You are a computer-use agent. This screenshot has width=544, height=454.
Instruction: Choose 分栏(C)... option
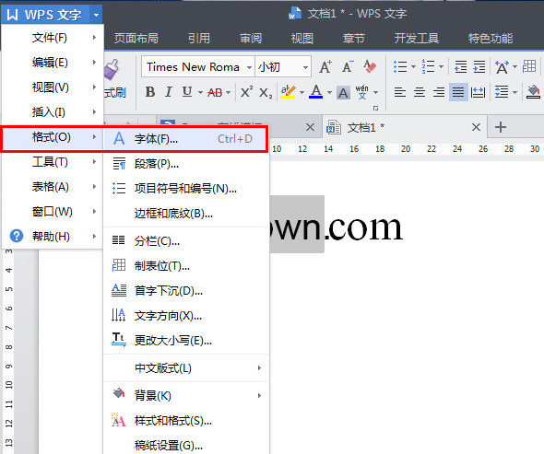[186, 241]
